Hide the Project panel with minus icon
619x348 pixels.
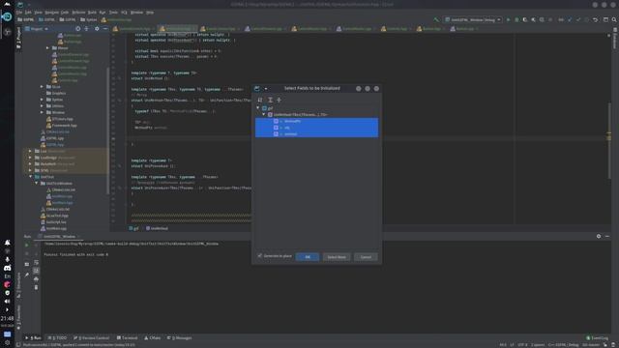click(105, 29)
